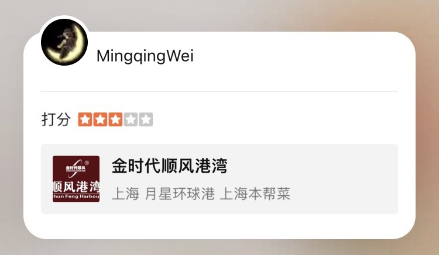
Task: Click the registered trademark symbol in the logo
Action: (87, 162)
